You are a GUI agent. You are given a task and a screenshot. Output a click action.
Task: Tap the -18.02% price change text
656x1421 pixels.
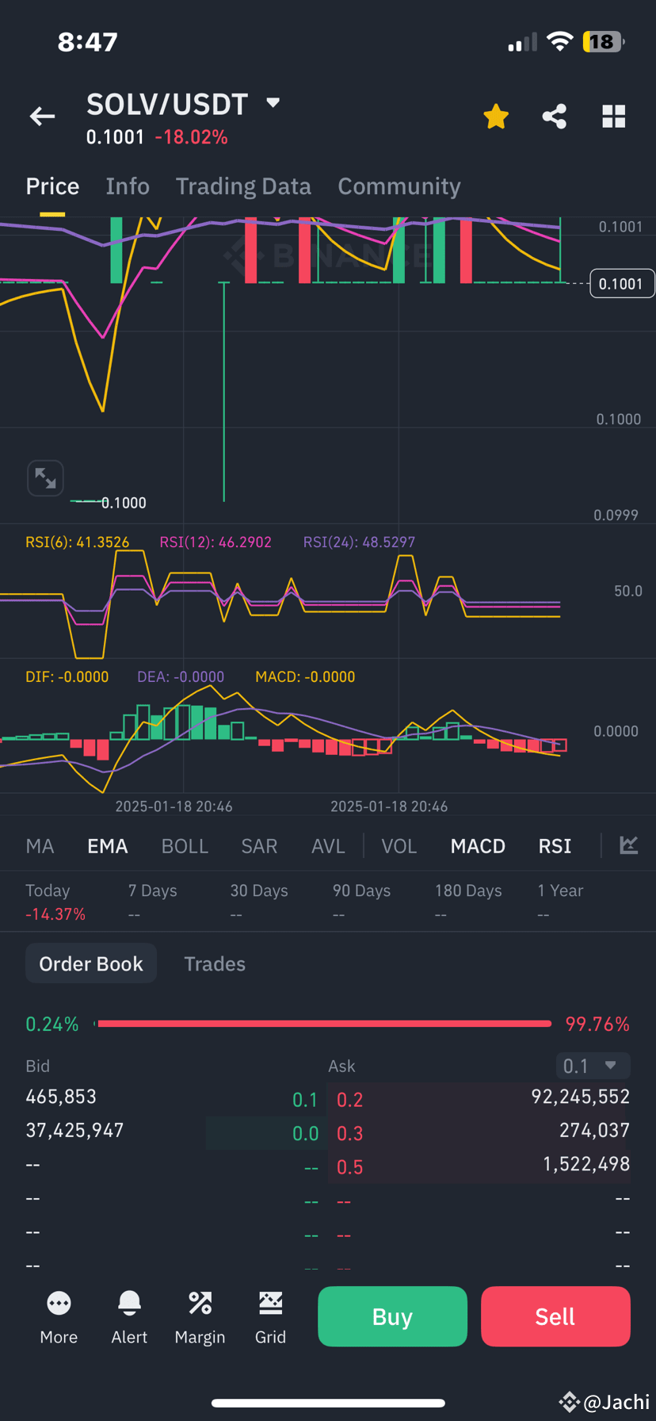pos(191,137)
